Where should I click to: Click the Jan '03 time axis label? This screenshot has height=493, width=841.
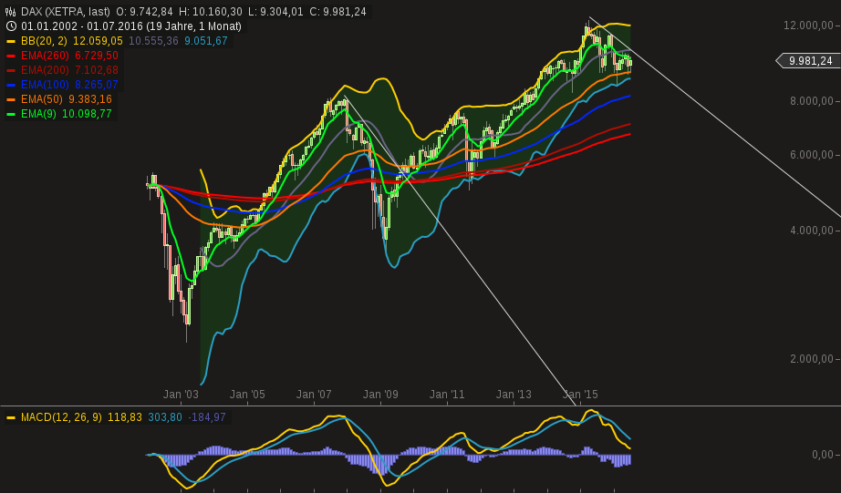click(x=181, y=395)
